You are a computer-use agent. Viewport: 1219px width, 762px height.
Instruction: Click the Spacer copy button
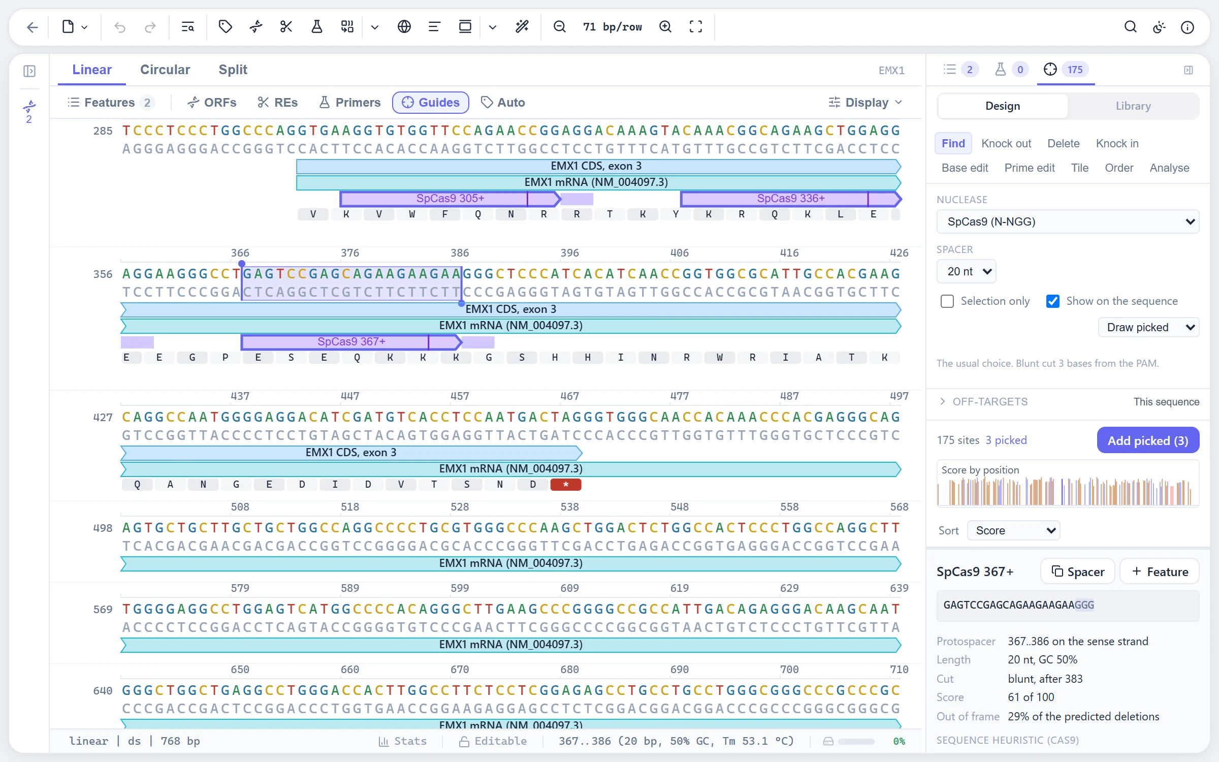pos(1078,571)
